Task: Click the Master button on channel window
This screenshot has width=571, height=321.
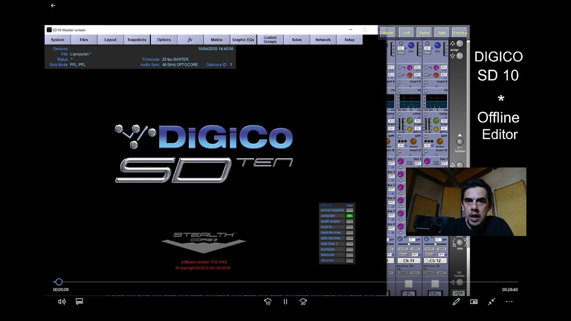Action: point(388,33)
